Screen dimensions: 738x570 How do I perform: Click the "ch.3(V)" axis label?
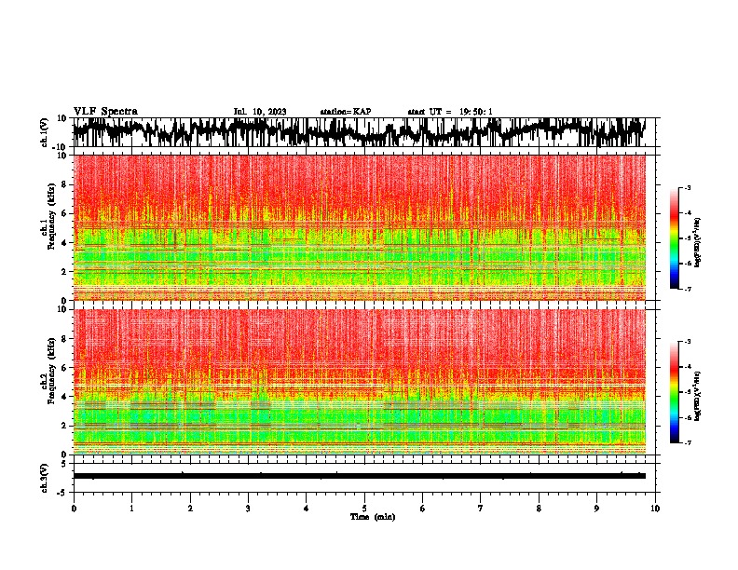[x=45, y=478]
